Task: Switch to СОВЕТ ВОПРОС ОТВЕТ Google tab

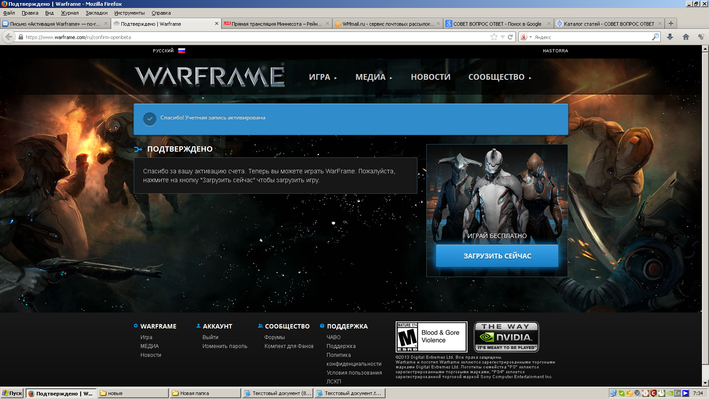Action: (498, 24)
